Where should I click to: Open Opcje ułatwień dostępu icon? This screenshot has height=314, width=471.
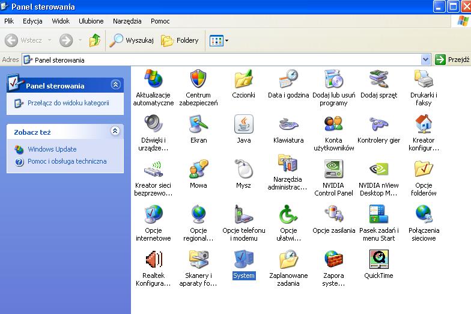tap(288, 214)
